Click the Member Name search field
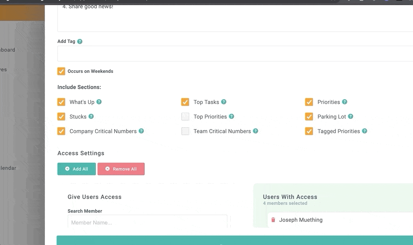 (147, 221)
